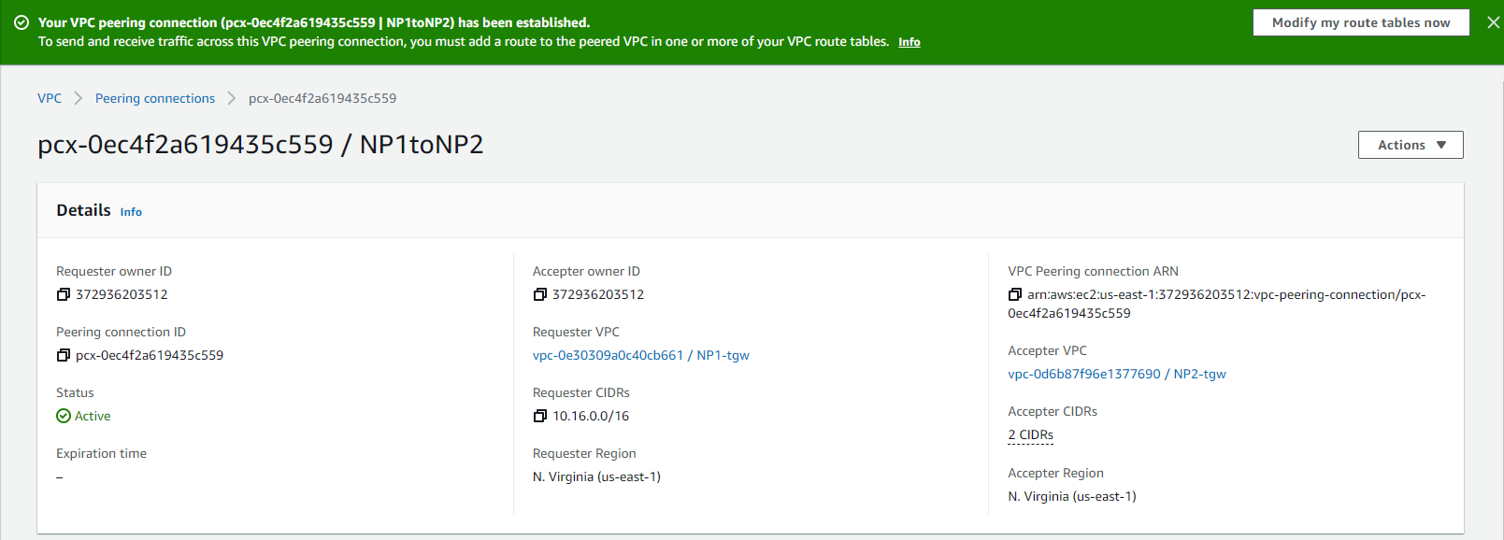Screen dimensions: 1504x540
Task: Click Modify my route tables now
Action: coord(1361,22)
